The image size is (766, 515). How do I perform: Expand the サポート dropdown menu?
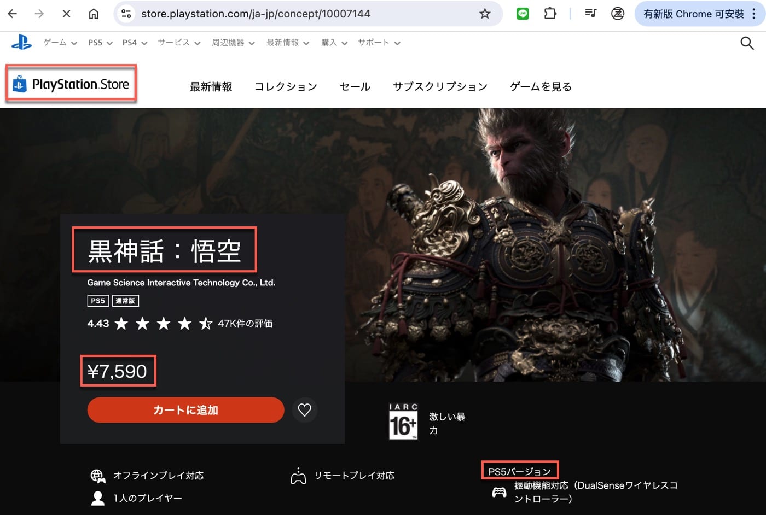tap(379, 43)
